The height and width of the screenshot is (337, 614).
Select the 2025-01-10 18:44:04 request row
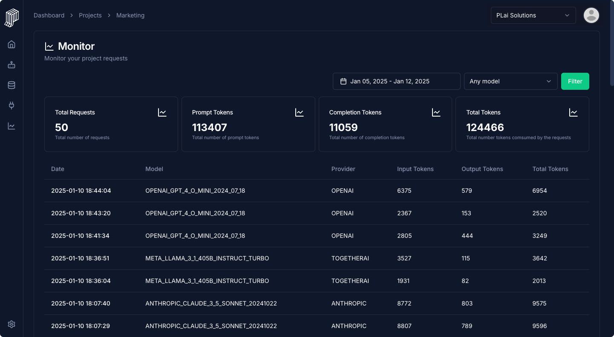click(317, 191)
